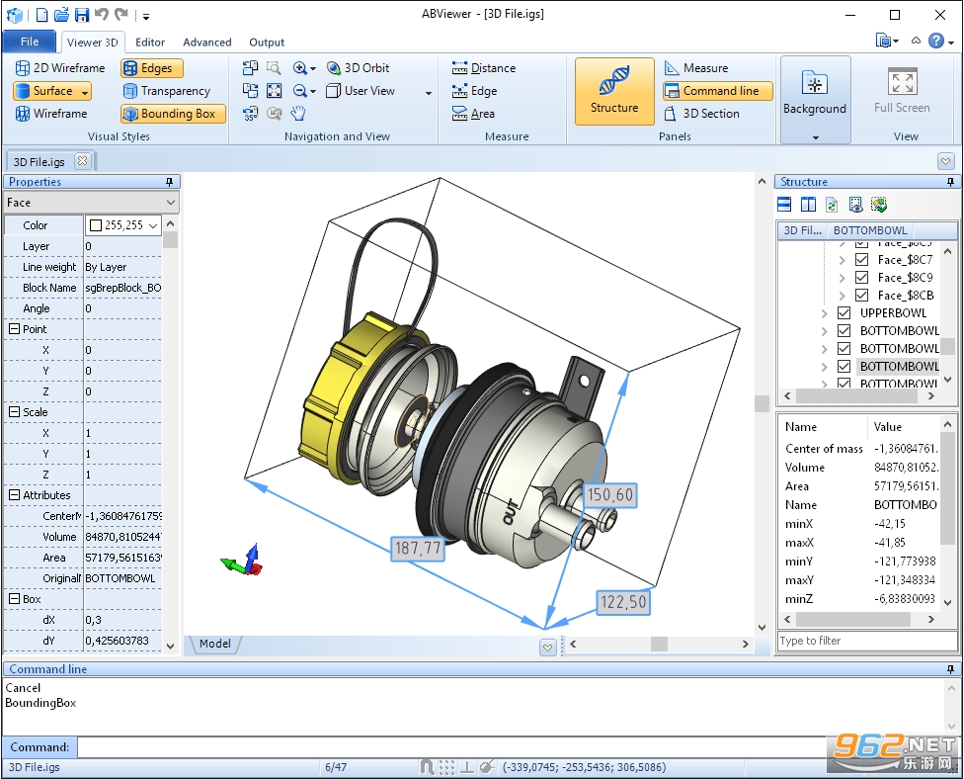964x779 pixels.
Task: Close the 3D File.igs document tab
Action: point(82,161)
